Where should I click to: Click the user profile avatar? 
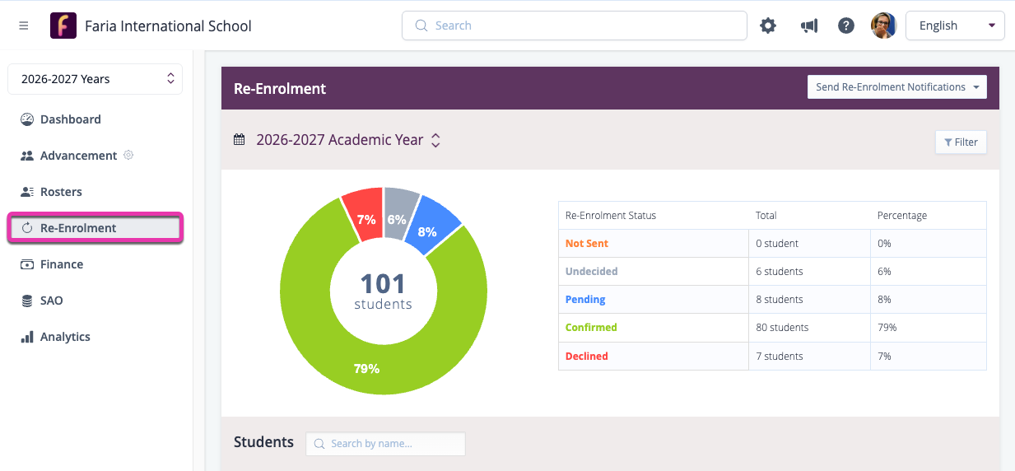[x=883, y=26]
